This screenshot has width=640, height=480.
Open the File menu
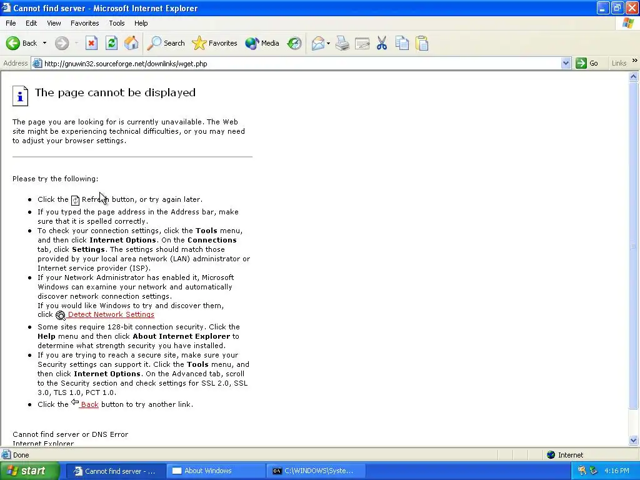(11, 23)
